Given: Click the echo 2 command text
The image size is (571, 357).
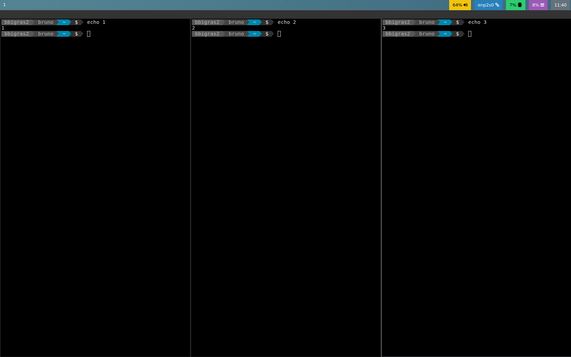Looking at the screenshot, I should tap(287, 22).
